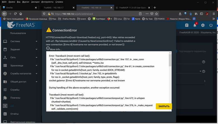Open the ПОИСК bookmarks folder
The width and height of the screenshot is (218, 124).
coord(160,19)
